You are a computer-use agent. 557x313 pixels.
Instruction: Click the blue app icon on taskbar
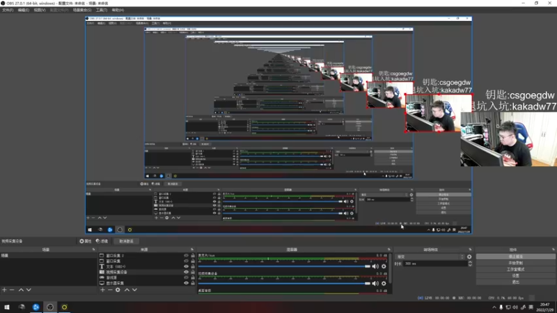click(x=36, y=307)
